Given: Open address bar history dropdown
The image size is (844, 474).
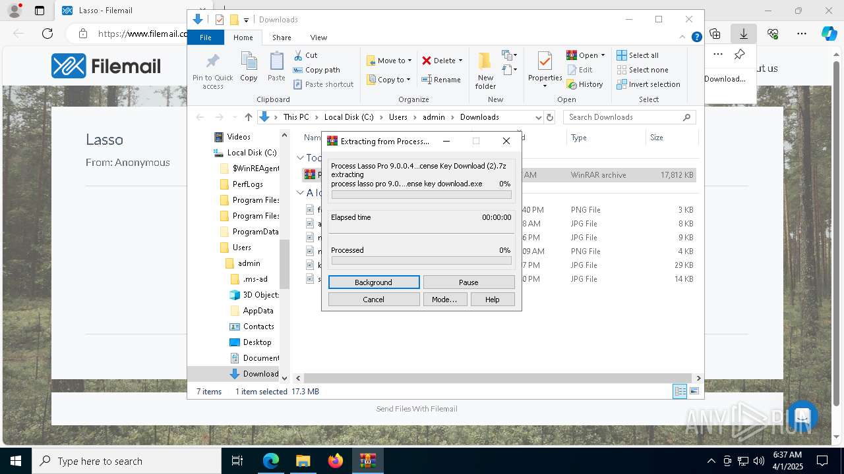Looking at the screenshot, I should tap(538, 117).
